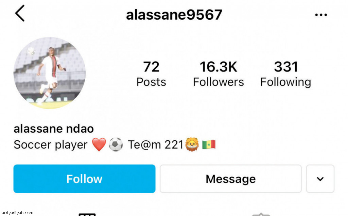View the 331 Following list
Screen dimensions: 348x216
click(x=285, y=74)
